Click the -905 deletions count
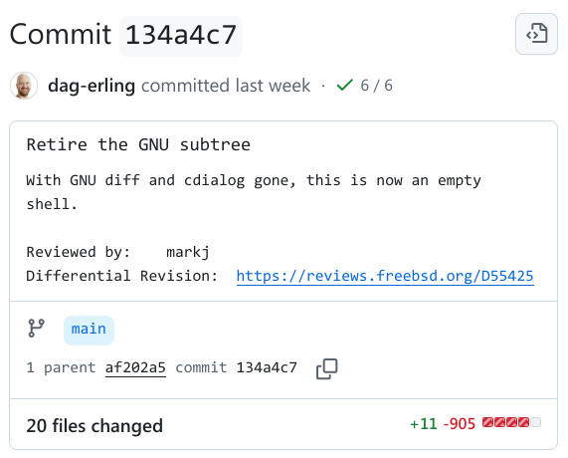Image resolution: width=568 pixels, height=458 pixels. click(459, 424)
